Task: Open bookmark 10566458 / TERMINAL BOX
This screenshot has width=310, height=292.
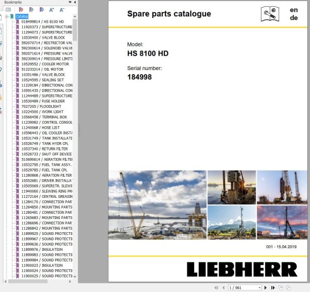Action: pyautogui.click(x=44, y=117)
